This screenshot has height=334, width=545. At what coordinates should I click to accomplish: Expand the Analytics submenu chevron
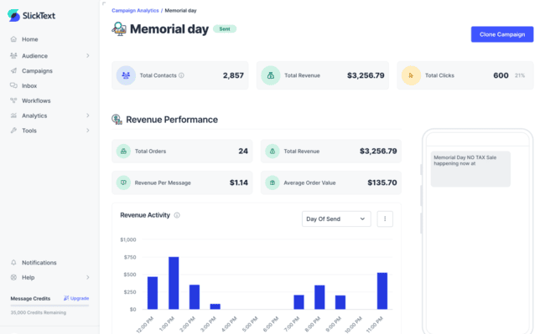87,116
